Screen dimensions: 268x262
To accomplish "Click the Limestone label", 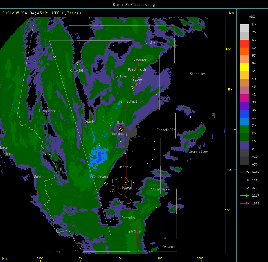I will [48, 111].
